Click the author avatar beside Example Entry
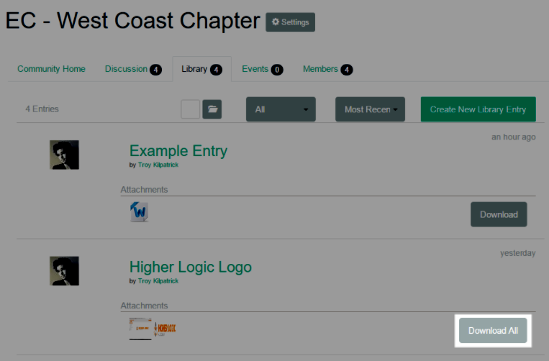 (x=65, y=155)
